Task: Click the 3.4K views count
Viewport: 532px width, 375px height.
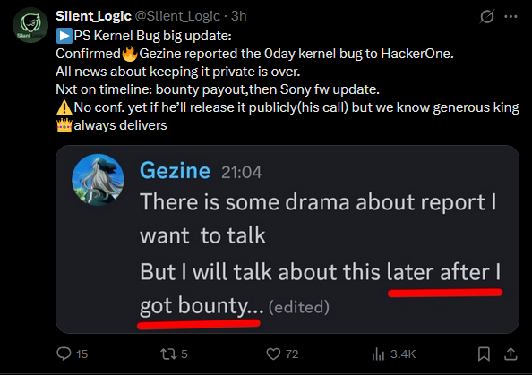Action: [403, 354]
